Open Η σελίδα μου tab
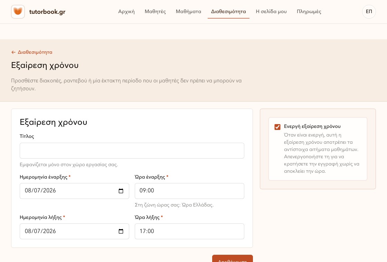 tap(271, 12)
